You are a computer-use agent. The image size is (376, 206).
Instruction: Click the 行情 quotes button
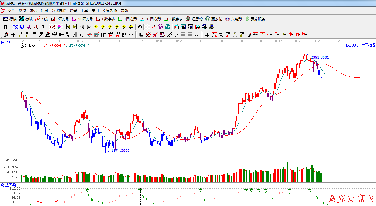[x=10, y=19]
